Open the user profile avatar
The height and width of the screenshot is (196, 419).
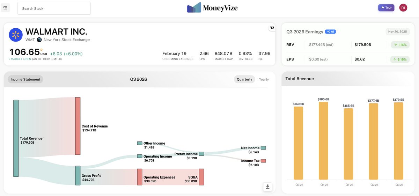coord(403,8)
